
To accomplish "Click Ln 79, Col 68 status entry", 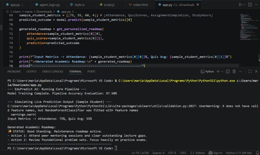I will (140, 153).
